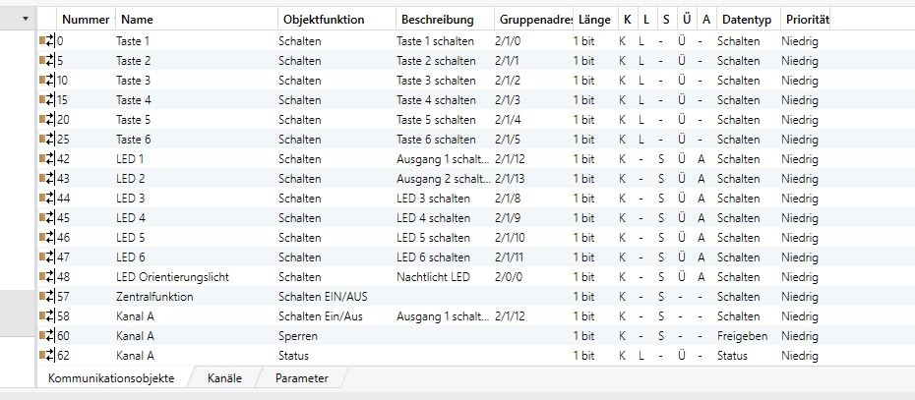Select the icon of object 42 LED 1
Viewport: 915px width, 400px height.
(46, 159)
